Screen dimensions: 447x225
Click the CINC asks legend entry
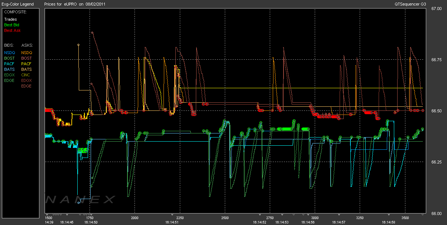point(26,75)
